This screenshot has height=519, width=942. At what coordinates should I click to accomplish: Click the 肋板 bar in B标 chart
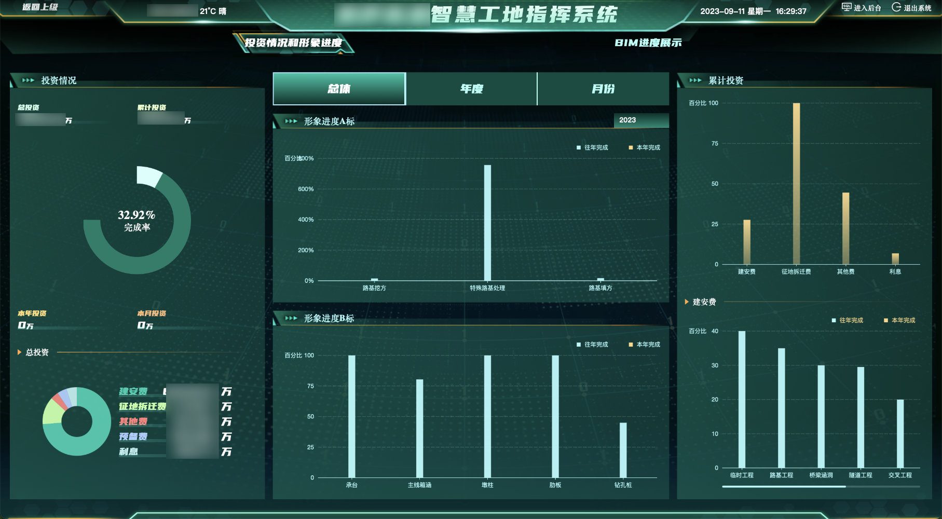point(555,416)
